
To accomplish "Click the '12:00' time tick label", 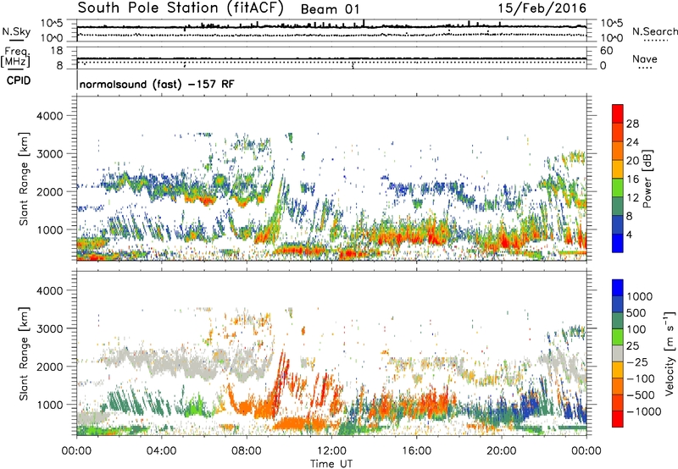I will pyautogui.click(x=331, y=451).
